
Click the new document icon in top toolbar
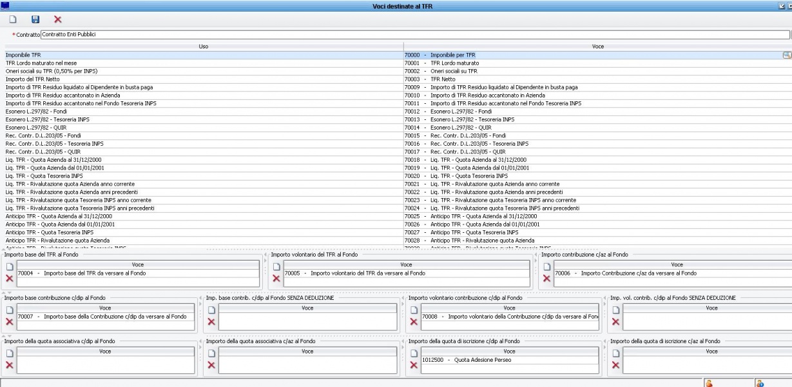tap(12, 20)
